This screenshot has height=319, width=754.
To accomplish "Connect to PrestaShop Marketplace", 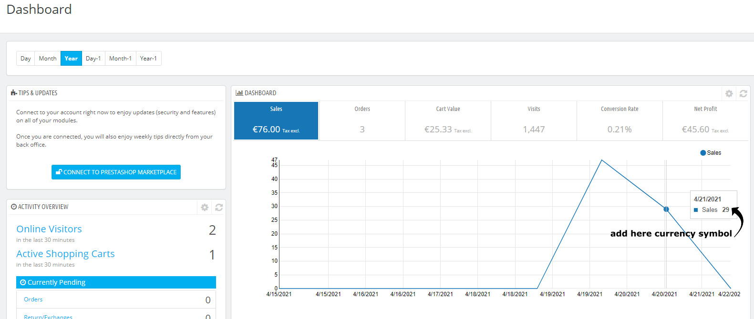I will click(116, 172).
